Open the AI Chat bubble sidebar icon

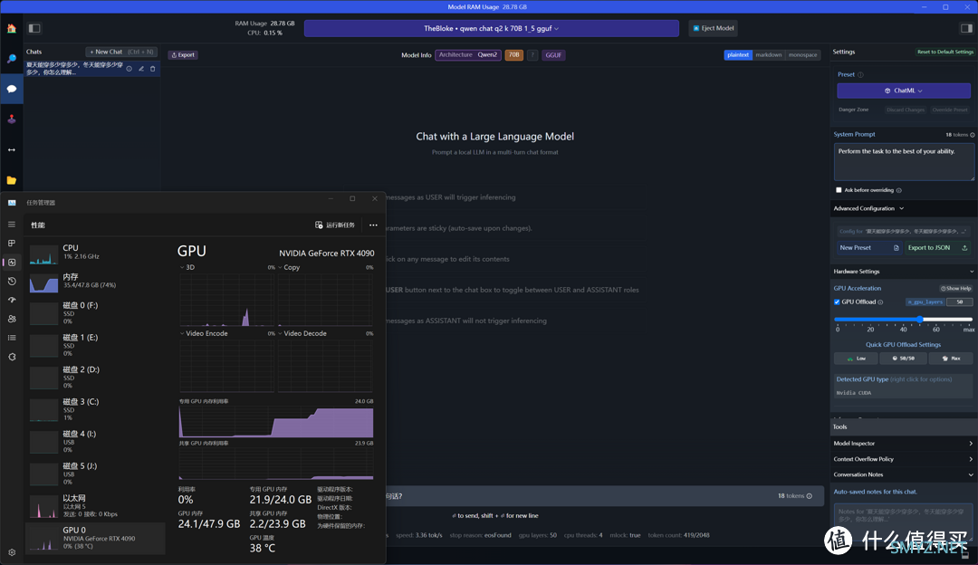pyautogui.click(x=11, y=89)
